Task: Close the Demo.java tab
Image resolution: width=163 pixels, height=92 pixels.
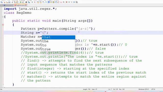Action: [13, 5]
